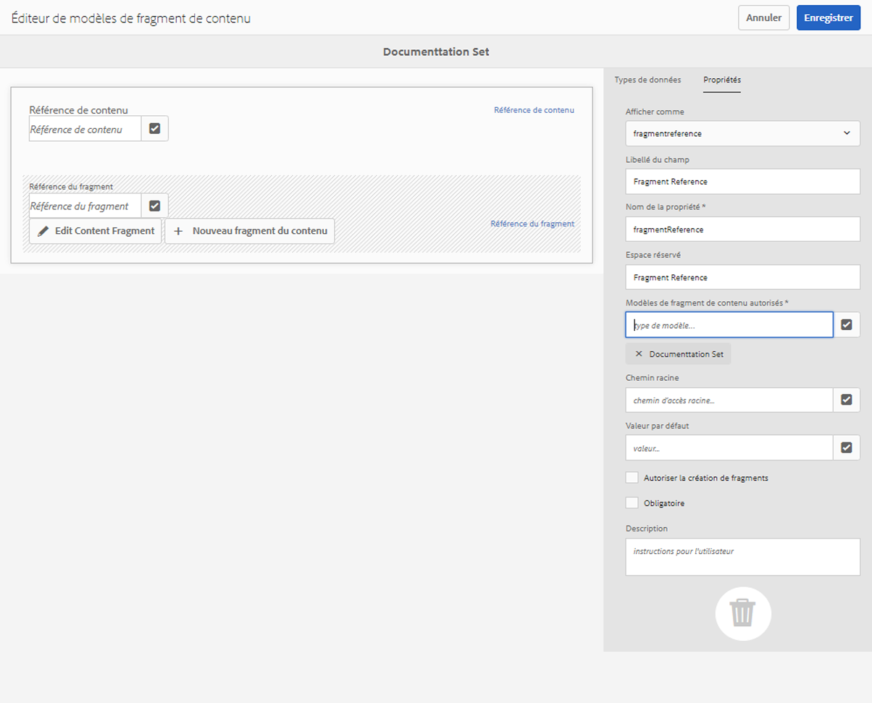Click the Nom de la propriété field
Viewport: 872px width, 703px height.
[742, 230]
